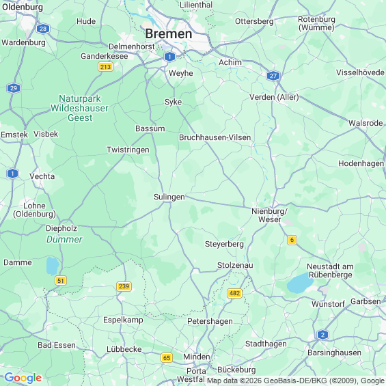Click the Bremen city label
Viewport: 386px width, 386px height.
point(169,33)
